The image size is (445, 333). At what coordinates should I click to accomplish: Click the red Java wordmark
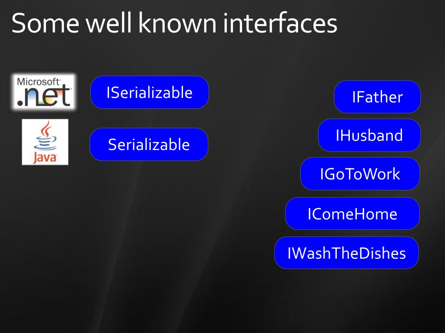tap(45, 157)
